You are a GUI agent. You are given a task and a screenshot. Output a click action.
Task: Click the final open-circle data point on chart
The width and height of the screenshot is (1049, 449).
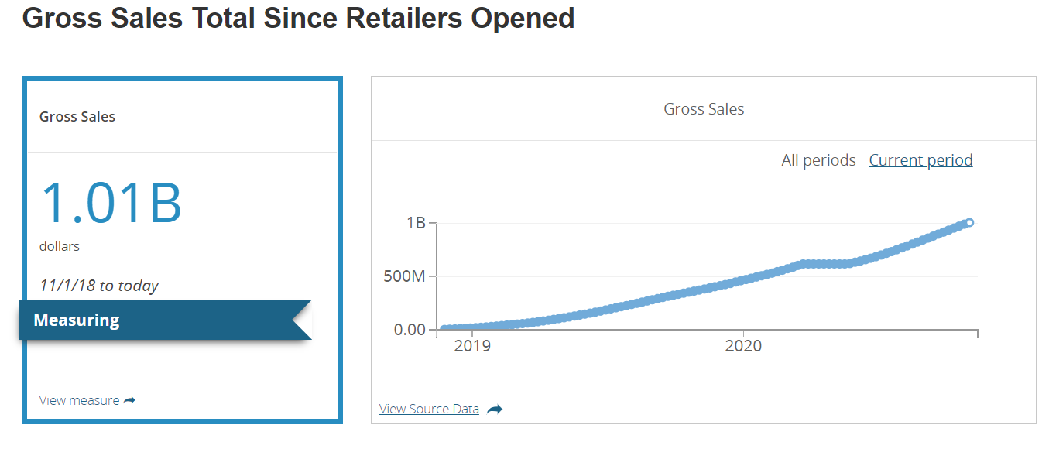click(969, 222)
